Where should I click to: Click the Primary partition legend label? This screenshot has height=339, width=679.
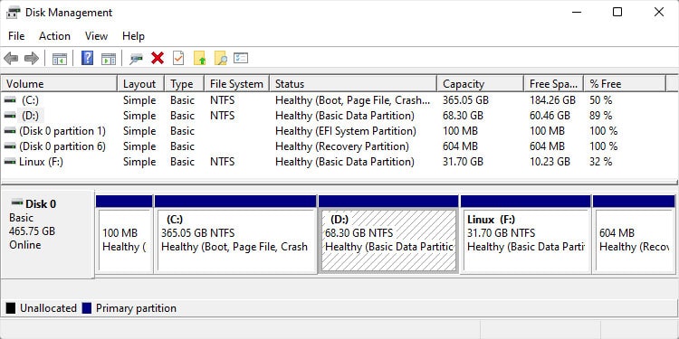pyautogui.click(x=136, y=308)
